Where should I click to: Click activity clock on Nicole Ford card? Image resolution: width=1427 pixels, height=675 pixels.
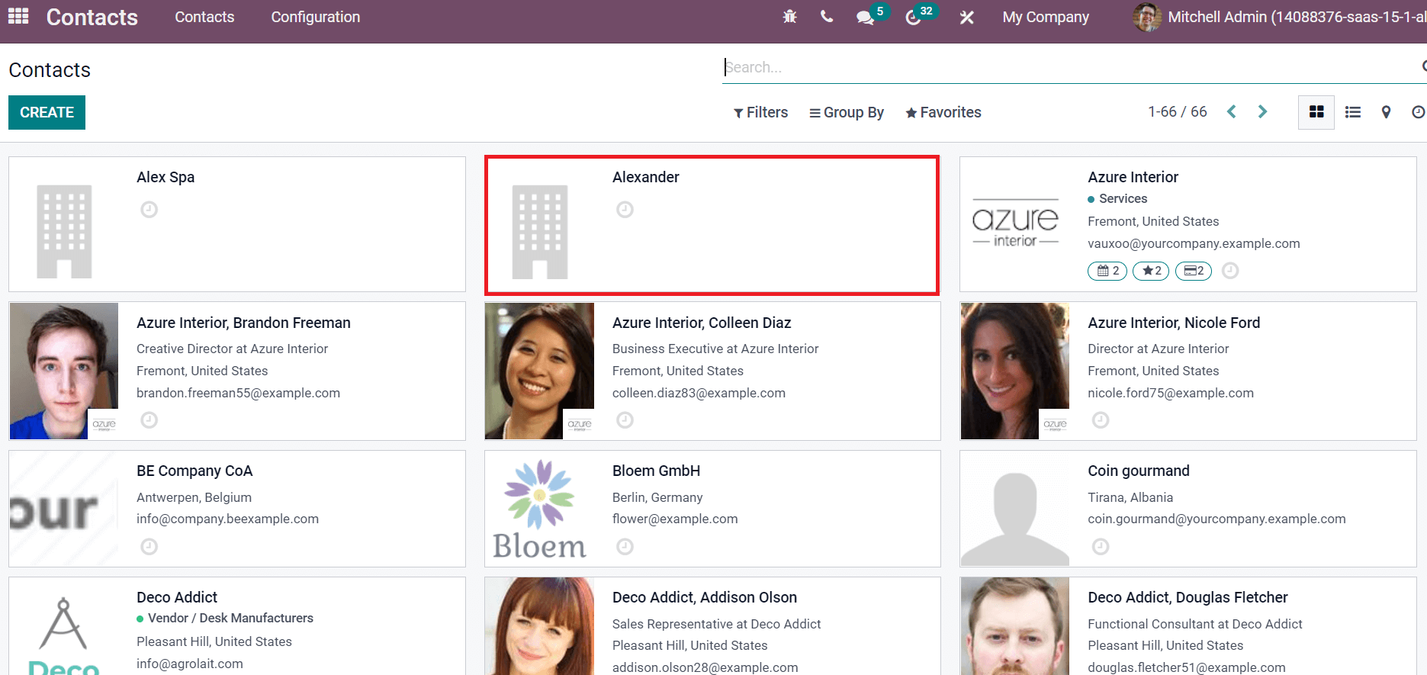pos(1100,419)
